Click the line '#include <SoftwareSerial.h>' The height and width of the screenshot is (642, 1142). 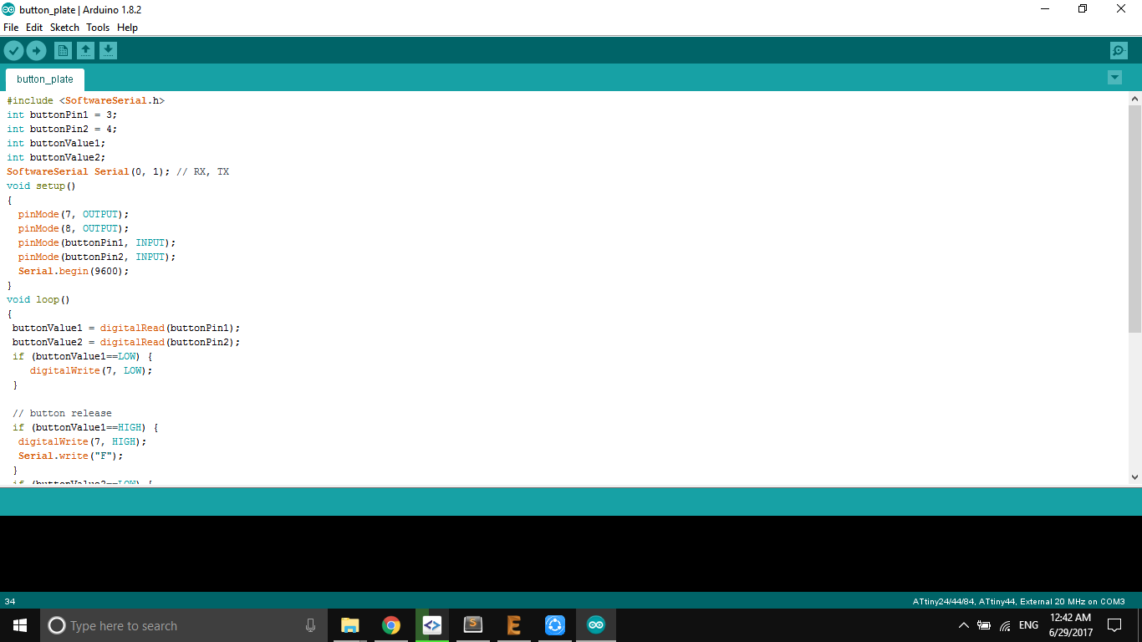(x=86, y=100)
